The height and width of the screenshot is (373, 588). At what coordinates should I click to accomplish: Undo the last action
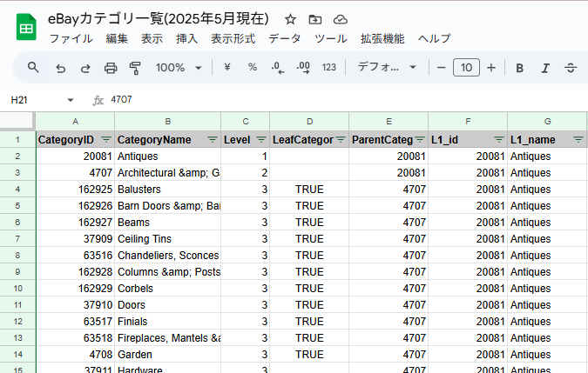click(x=60, y=68)
